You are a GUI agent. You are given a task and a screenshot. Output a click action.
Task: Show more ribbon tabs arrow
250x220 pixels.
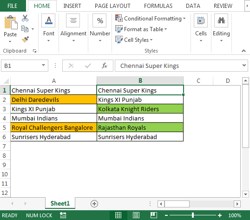(x=247, y=6)
